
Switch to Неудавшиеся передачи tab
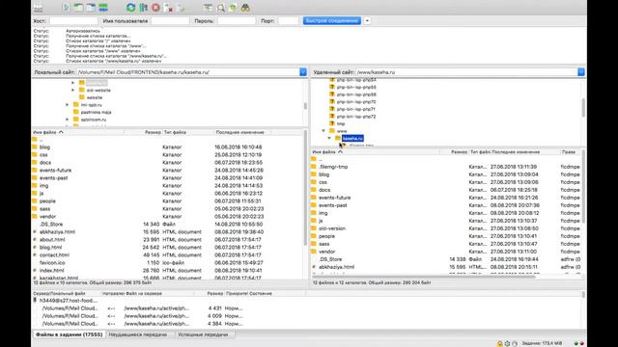[137, 334]
